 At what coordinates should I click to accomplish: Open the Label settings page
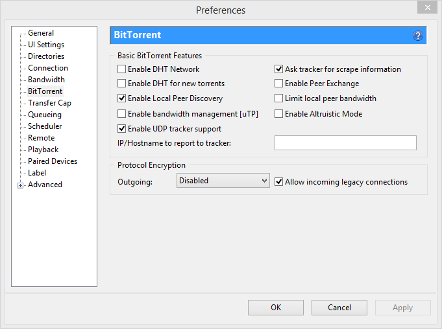pos(37,173)
